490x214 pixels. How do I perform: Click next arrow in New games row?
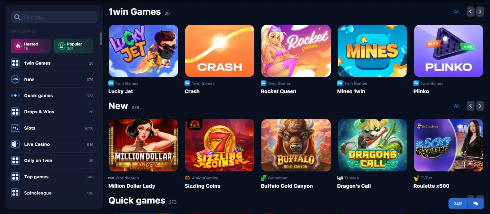pyautogui.click(x=480, y=106)
